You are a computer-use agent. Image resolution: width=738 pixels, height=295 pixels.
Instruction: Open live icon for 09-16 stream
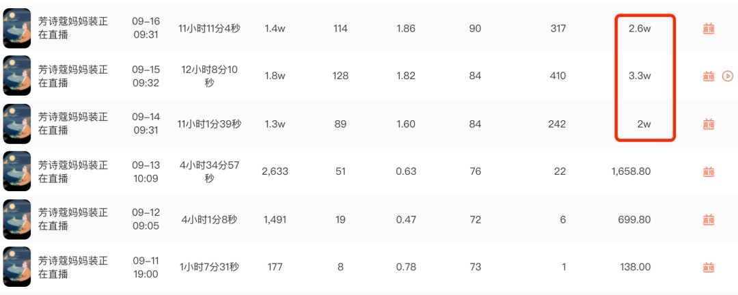point(709,29)
